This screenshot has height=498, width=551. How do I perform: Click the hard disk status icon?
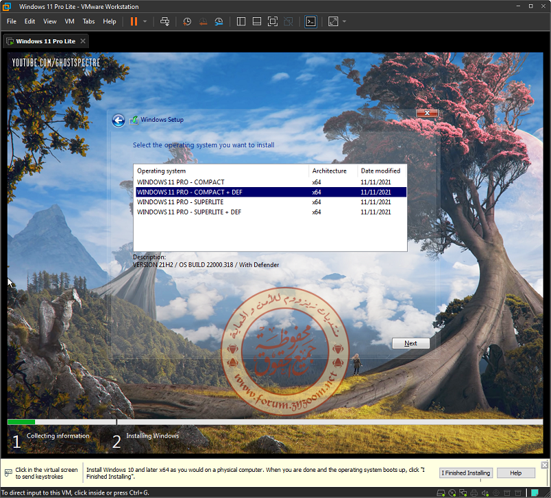[x=441, y=493]
